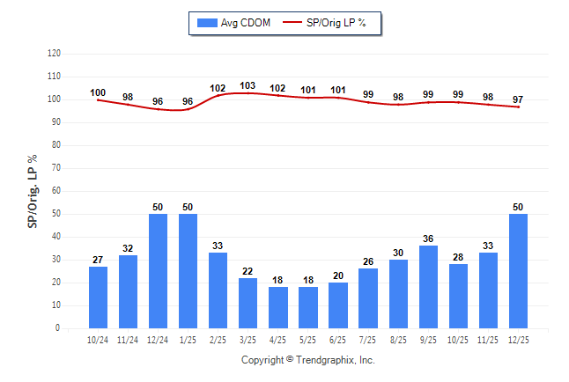This screenshot has height=382, width=569.
Task: Select the 3/25 bar showing 22
Action: pyautogui.click(x=248, y=303)
